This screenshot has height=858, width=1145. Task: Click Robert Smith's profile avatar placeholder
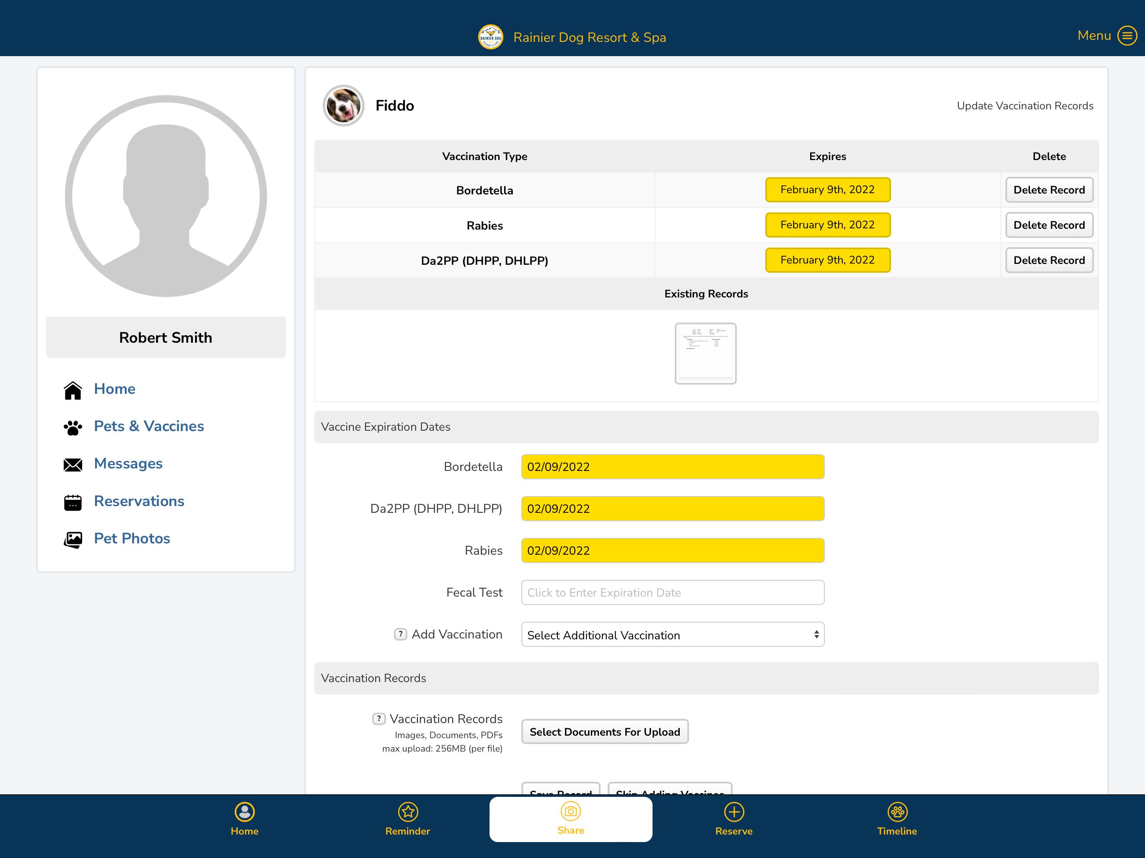(x=166, y=196)
